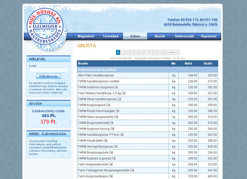Go to page 2 of price list
247x179 pixels.
point(123,53)
